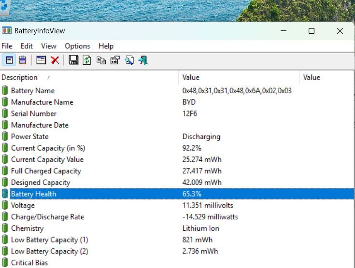Viewport: 355px width, 268px height.
Task: Open the Options menu
Action: (77, 46)
